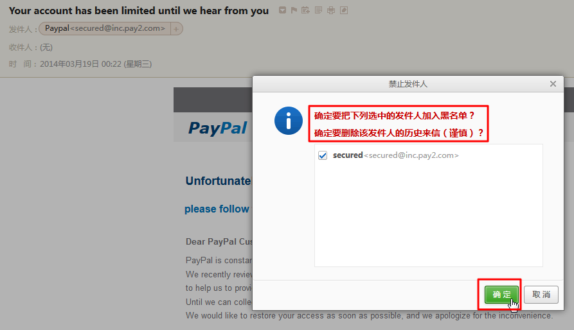Click the 'please follow' blue link text
Image resolution: width=574 pixels, height=330 pixels.
(217, 209)
